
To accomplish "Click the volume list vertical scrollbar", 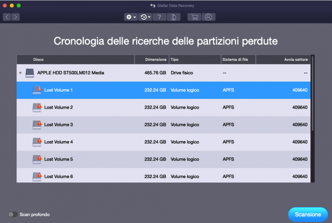I will pyautogui.click(x=313, y=93).
